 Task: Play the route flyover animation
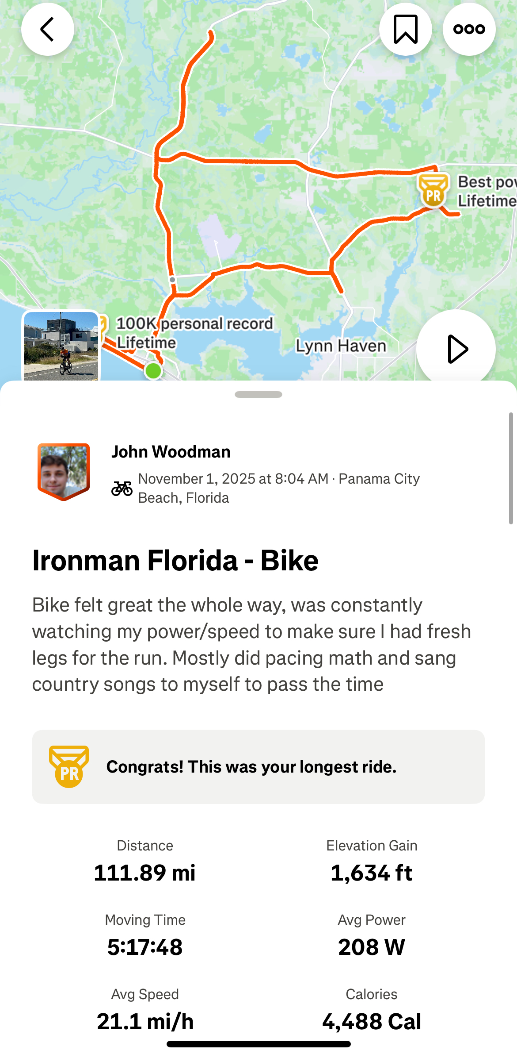click(x=456, y=349)
